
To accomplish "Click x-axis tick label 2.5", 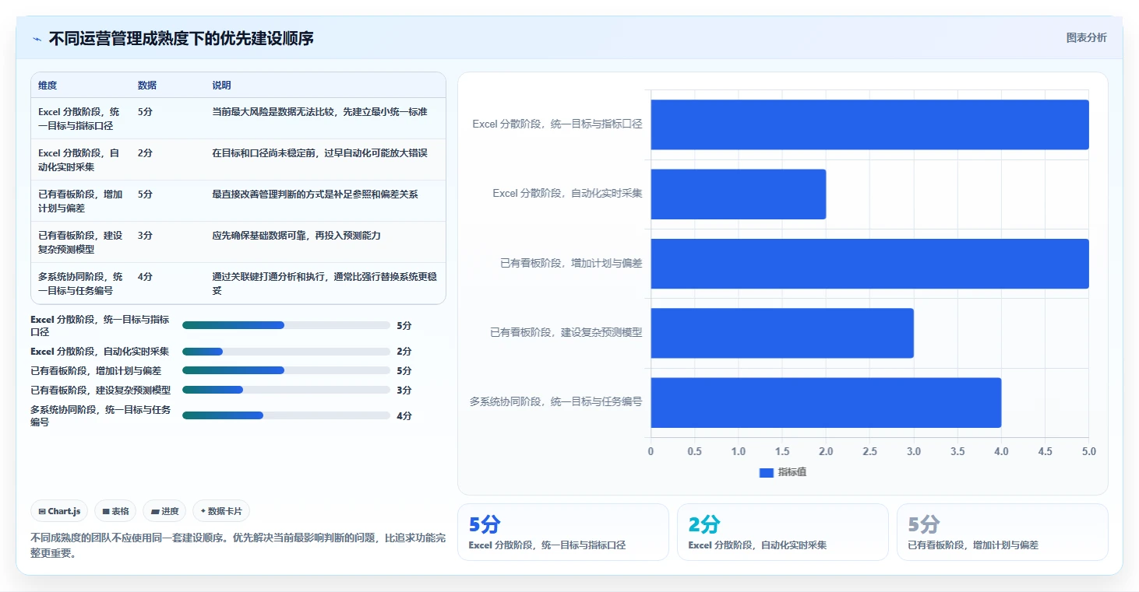I will [x=869, y=451].
